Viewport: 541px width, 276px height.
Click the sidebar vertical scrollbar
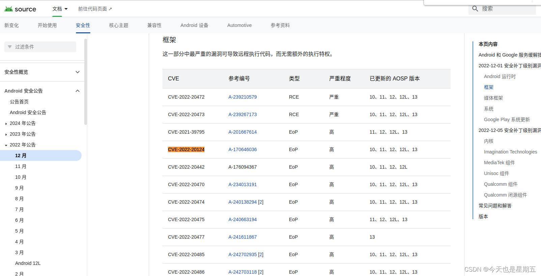coord(86,81)
